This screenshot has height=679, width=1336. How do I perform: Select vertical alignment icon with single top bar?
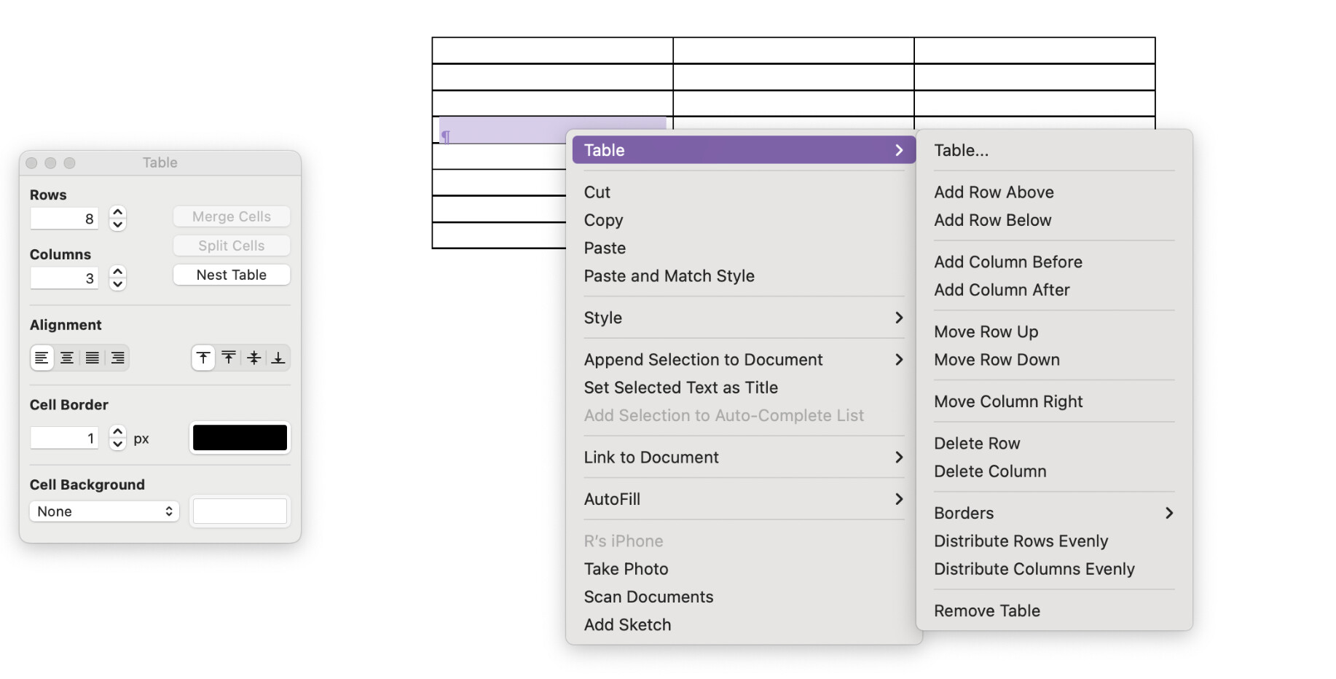(203, 358)
